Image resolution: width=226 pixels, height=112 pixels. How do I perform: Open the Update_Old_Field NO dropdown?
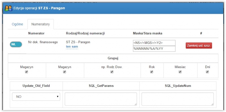pyautogui.click(x=36, y=97)
